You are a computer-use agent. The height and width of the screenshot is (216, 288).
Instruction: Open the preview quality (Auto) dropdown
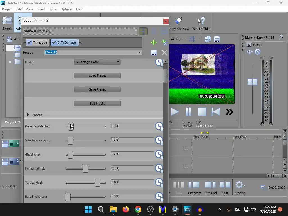coord(184,39)
